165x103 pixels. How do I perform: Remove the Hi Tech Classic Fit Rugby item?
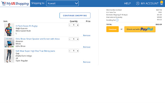tap(87, 36)
